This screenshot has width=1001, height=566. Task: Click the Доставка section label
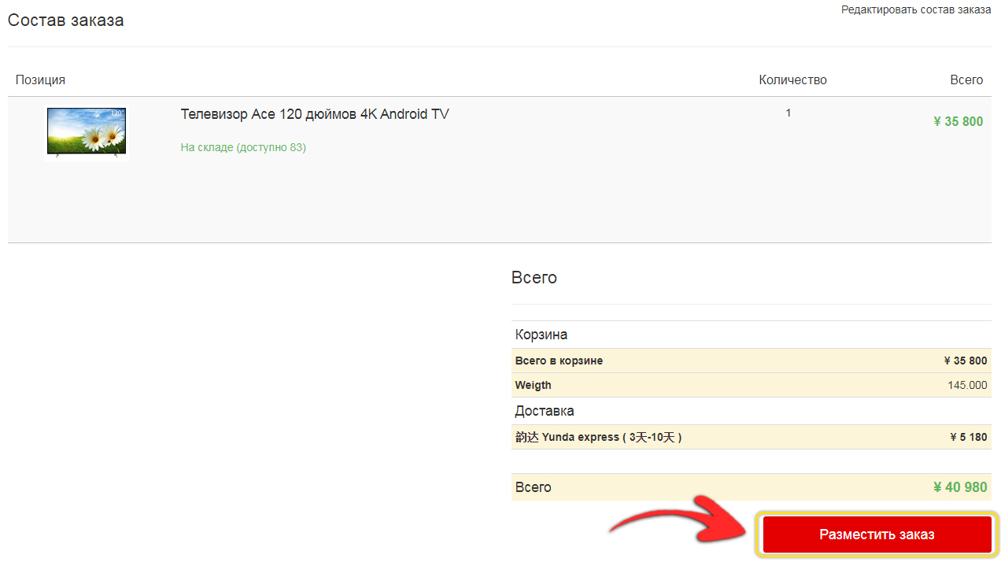(544, 411)
